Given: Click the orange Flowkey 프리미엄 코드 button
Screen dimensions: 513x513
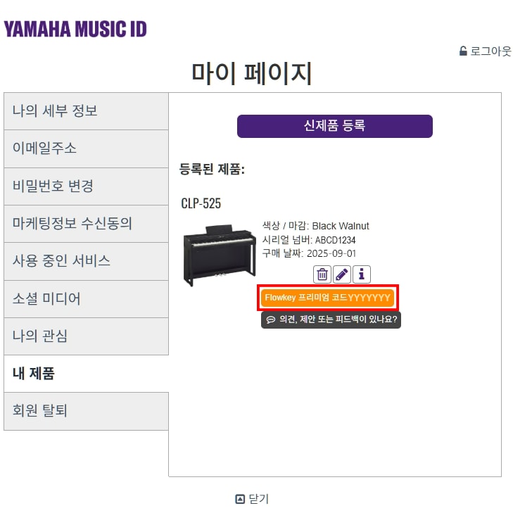Looking at the screenshot, I should (327, 298).
